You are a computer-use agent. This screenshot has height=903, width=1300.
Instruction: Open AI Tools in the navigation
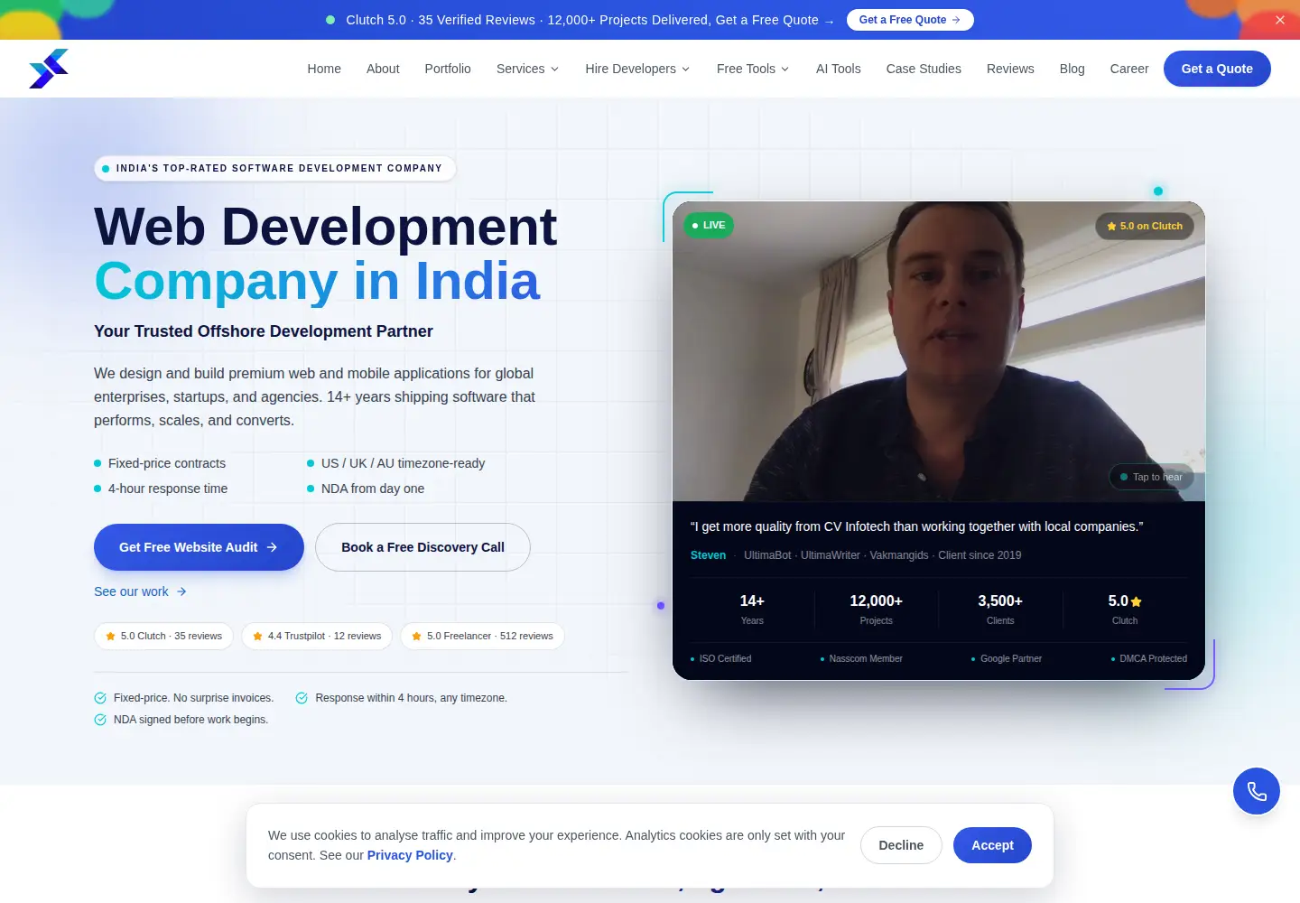click(x=839, y=69)
